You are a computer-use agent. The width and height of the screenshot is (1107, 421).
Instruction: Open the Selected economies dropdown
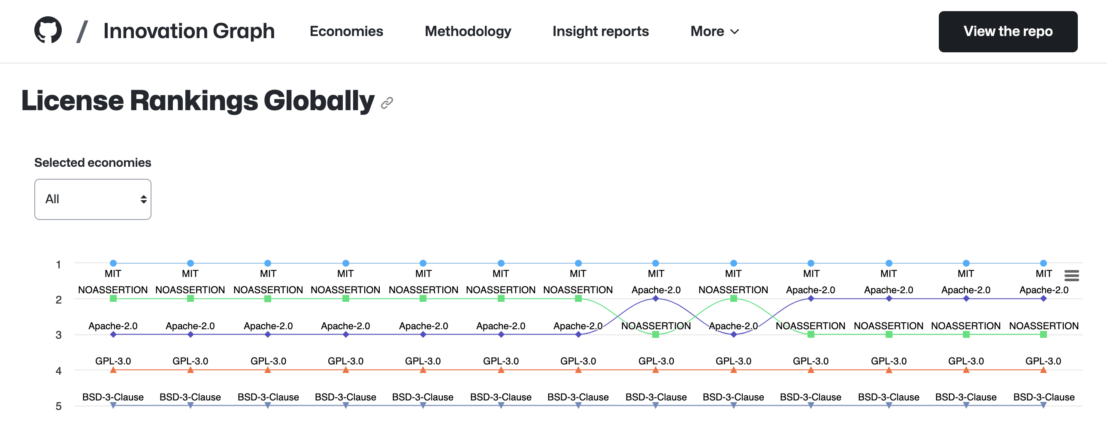click(93, 199)
